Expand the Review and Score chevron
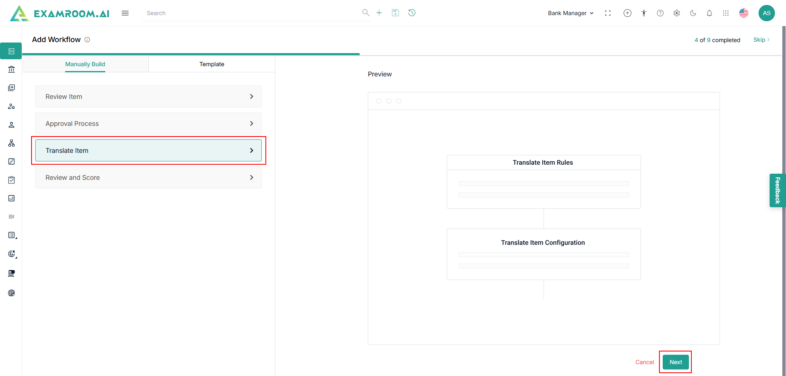786x376 pixels. coord(251,177)
